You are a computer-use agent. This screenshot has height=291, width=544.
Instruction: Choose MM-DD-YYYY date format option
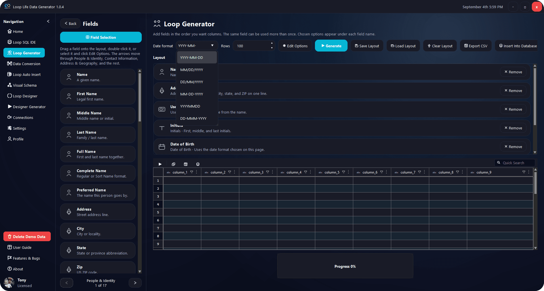197,94
